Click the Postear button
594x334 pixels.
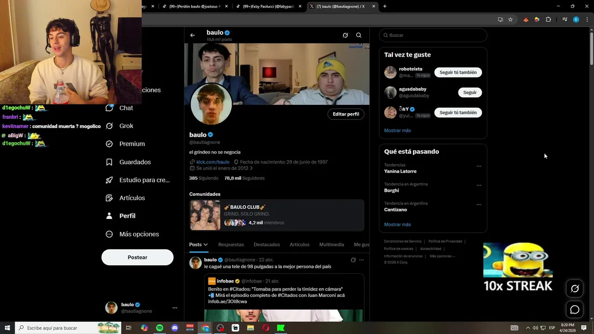[x=137, y=257]
